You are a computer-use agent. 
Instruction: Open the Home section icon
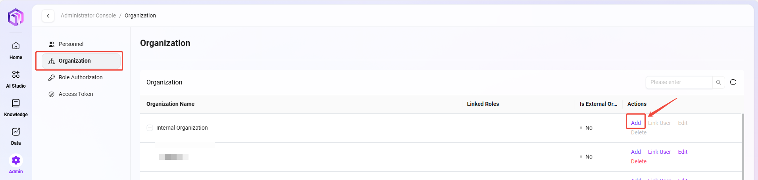pos(16,46)
